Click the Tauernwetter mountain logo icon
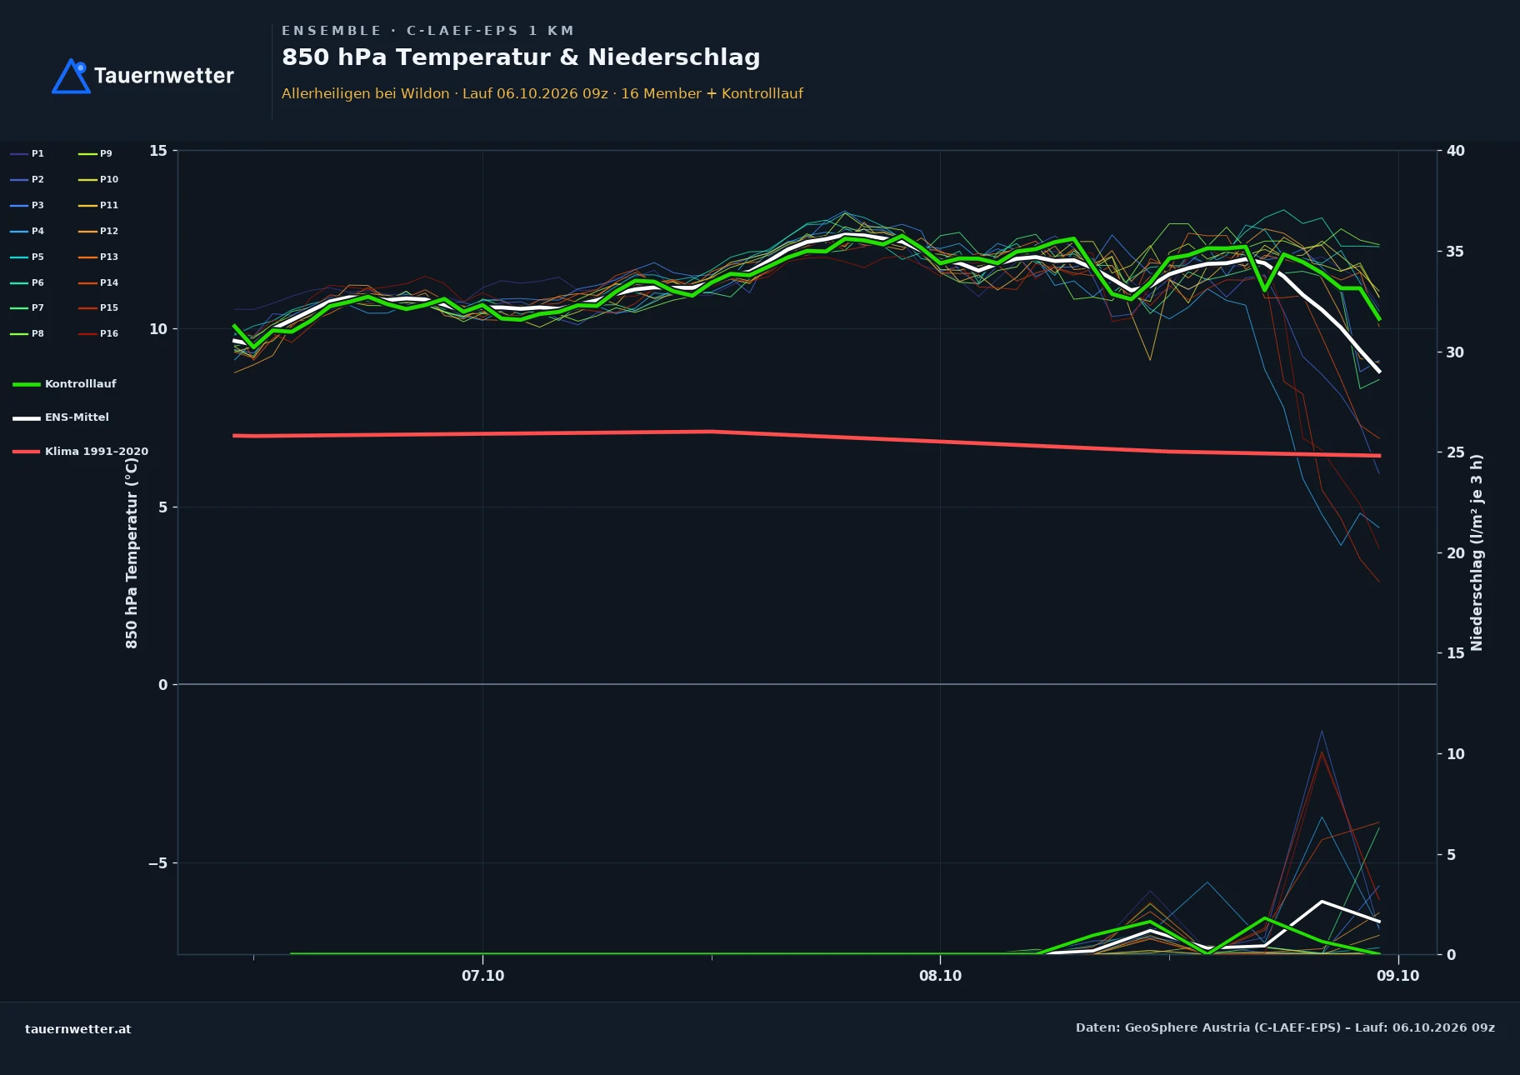 [71, 76]
